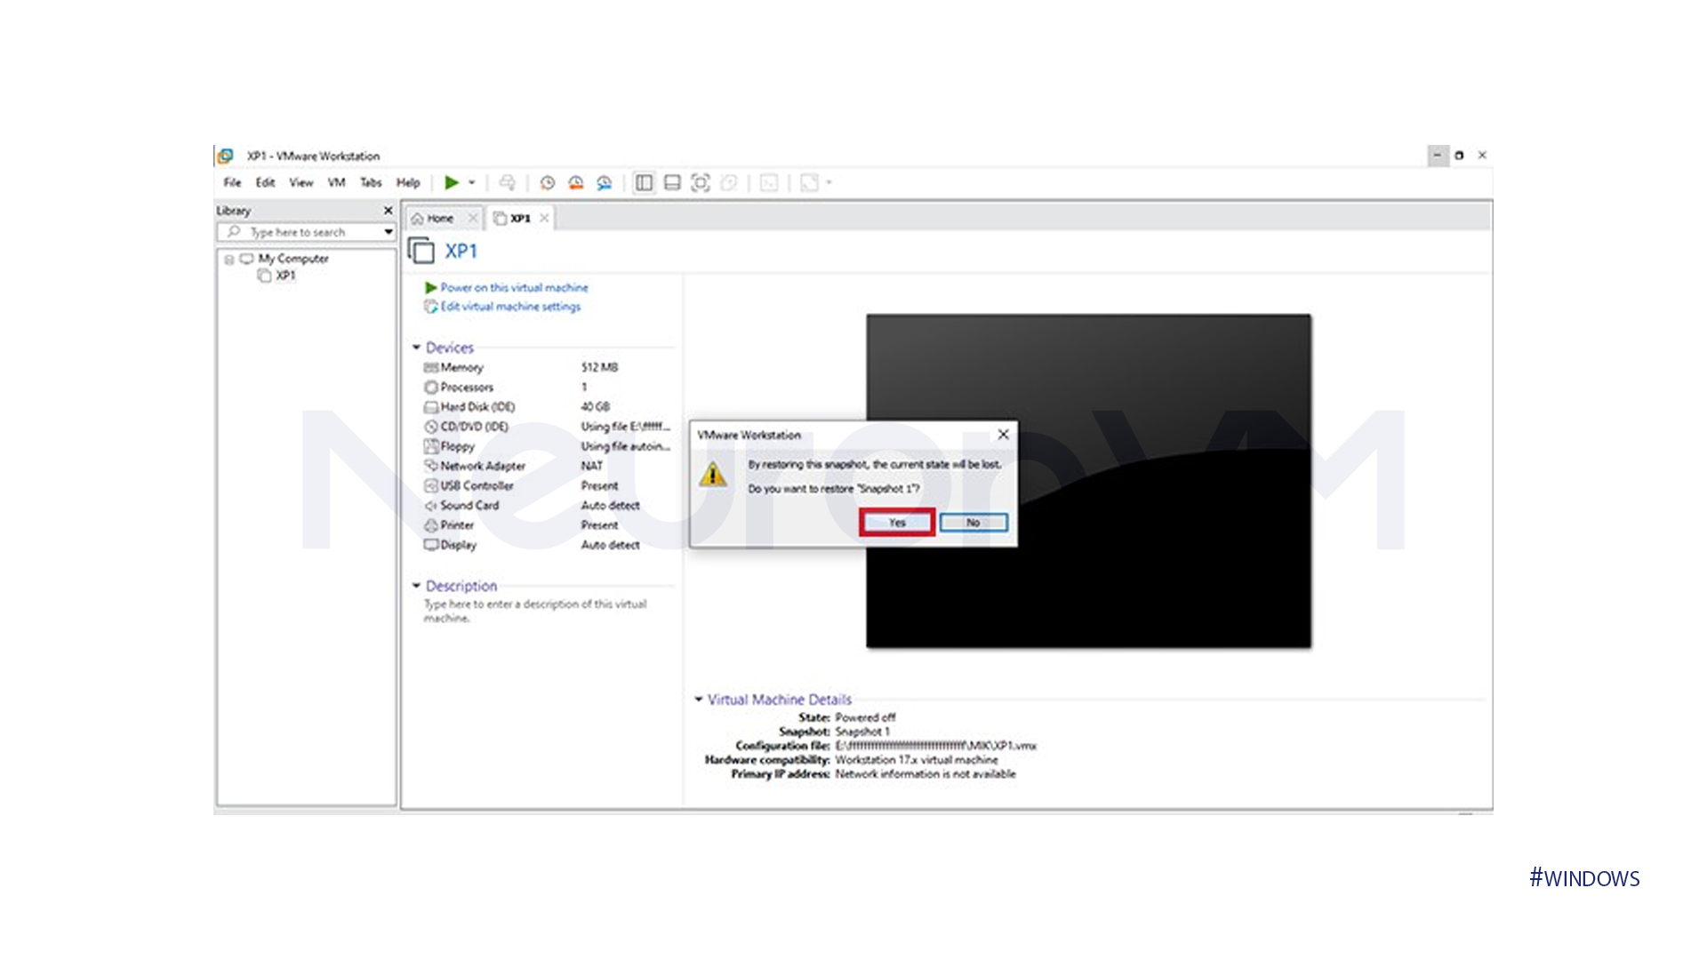Click the Take Snapshot toolbar icon
The width and height of the screenshot is (1707, 960).
[x=548, y=182]
